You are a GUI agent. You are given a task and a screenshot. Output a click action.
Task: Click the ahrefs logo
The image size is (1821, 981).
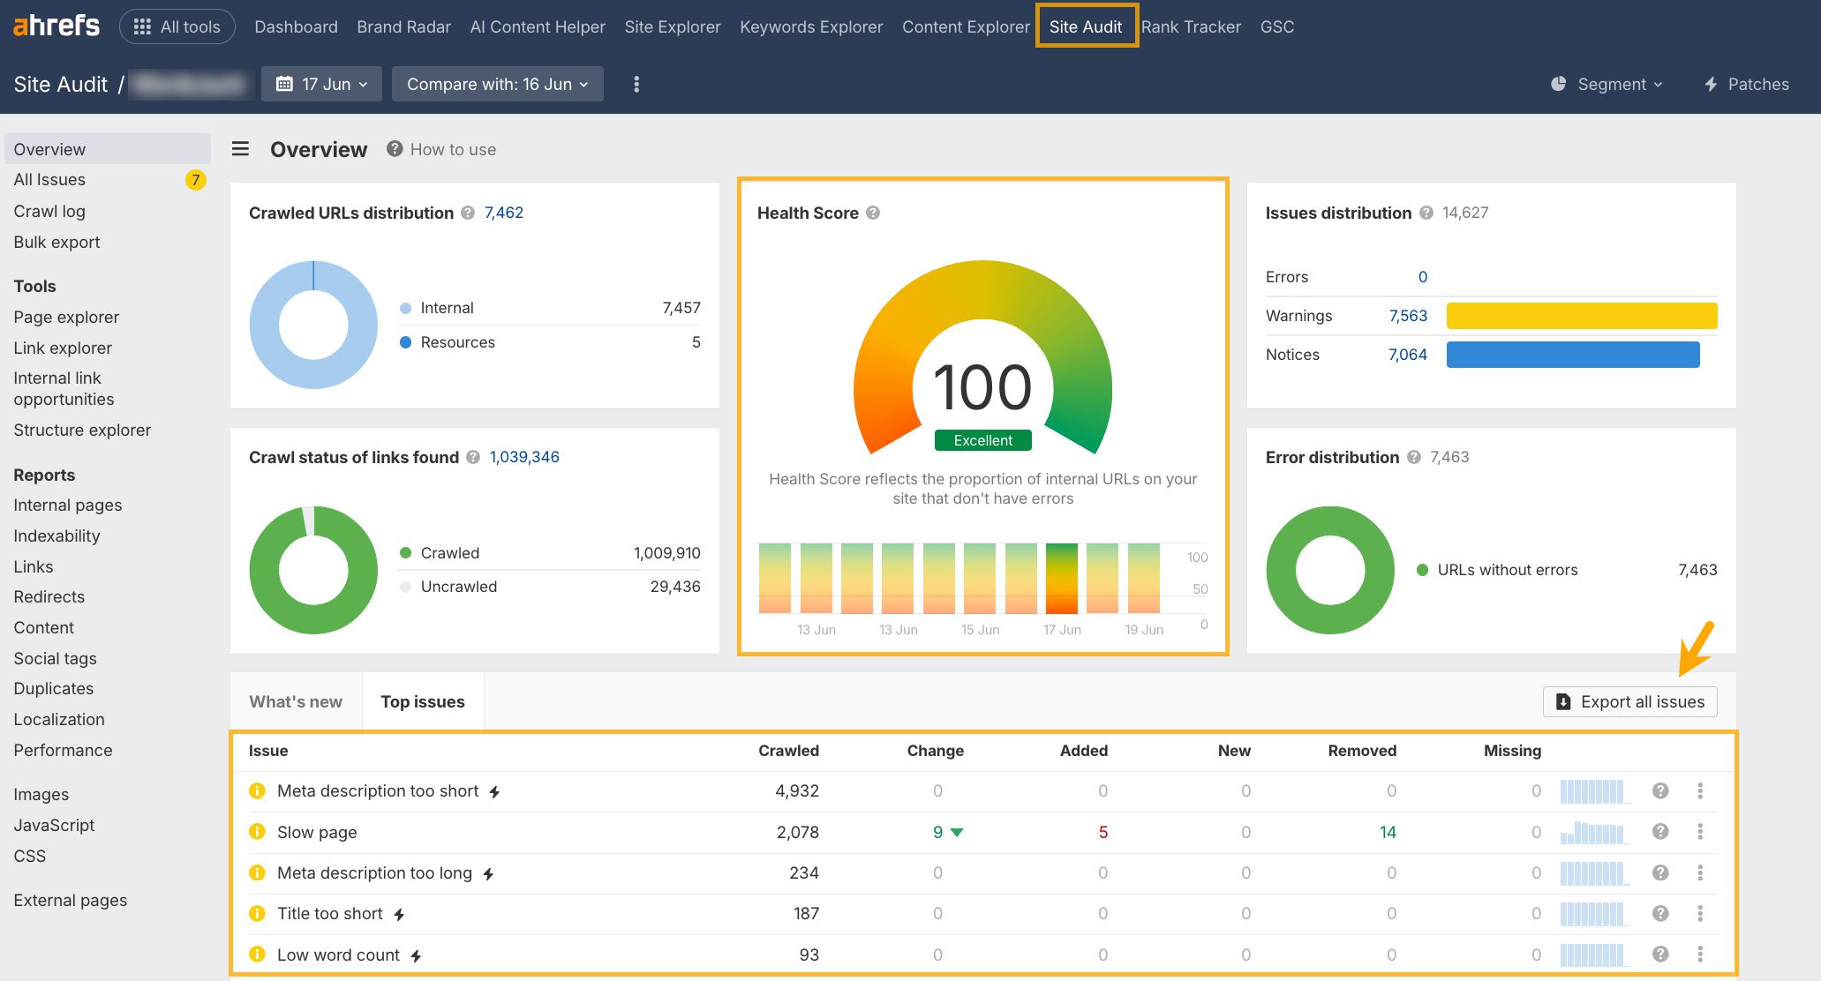click(56, 26)
